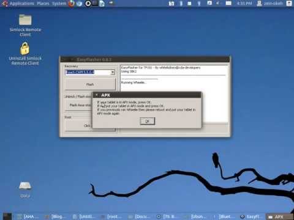
Task: Launch Firefox from the top panel
Action: [x=71, y=4]
